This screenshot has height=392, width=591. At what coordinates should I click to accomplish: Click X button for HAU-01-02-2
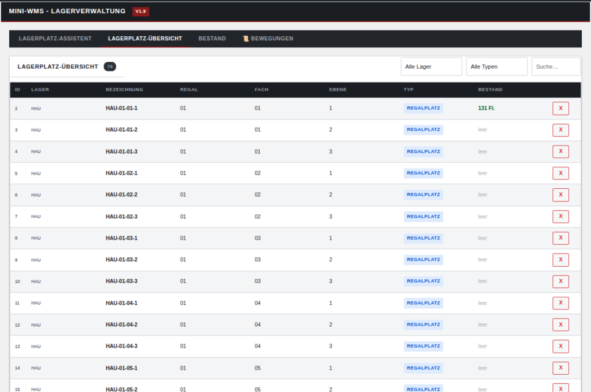pos(560,195)
